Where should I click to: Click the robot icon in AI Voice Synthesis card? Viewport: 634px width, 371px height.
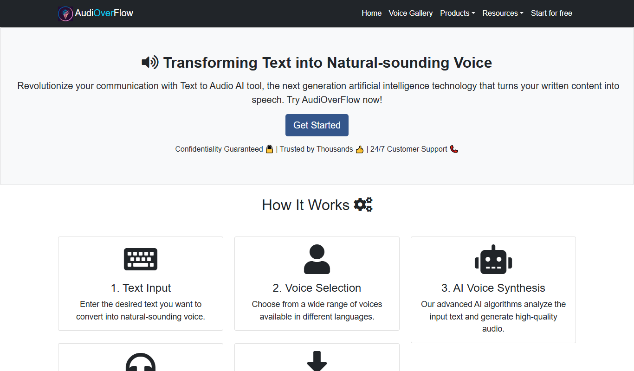[x=493, y=259]
